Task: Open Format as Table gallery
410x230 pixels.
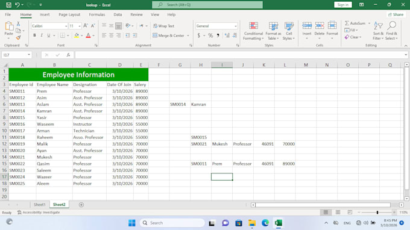Action: coord(273,31)
